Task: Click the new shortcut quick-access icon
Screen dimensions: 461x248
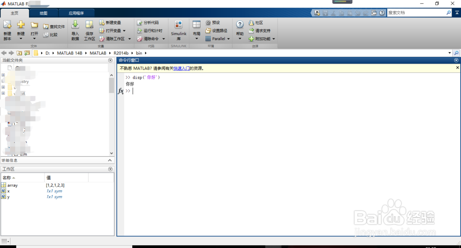Action: coord(317,13)
